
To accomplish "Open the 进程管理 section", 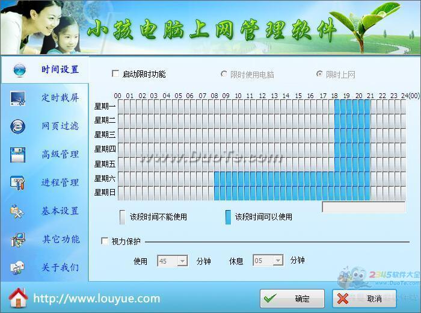I will click(60, 182).
